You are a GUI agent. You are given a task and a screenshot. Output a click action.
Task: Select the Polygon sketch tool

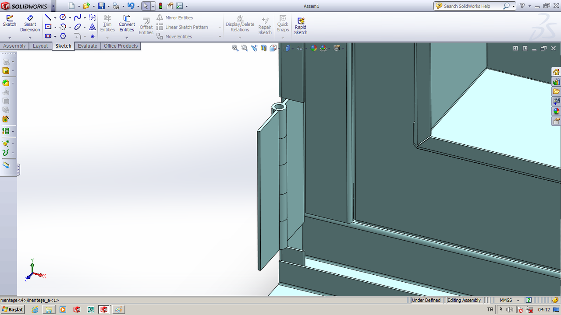pos(63,36)
